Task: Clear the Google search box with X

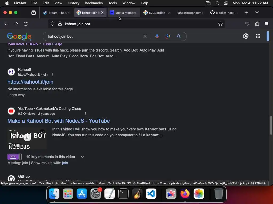Action: coord(145,36)
